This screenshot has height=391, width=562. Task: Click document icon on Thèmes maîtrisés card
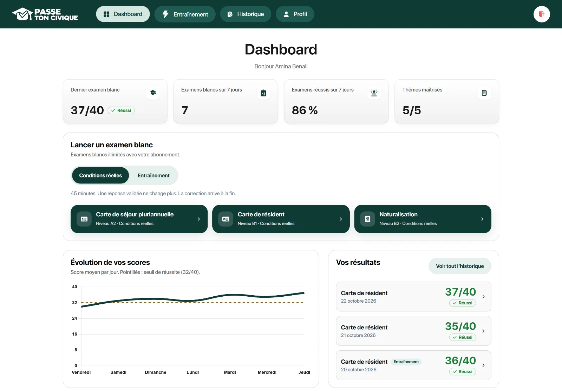click(x=484, y=93)
